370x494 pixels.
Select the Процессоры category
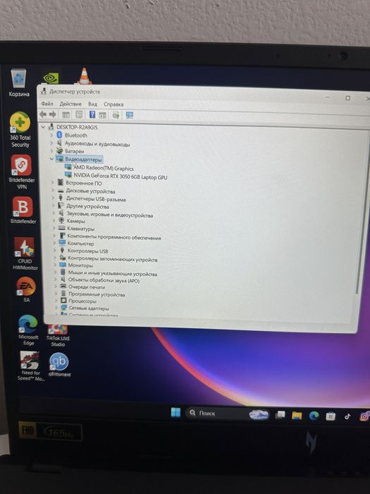[82, 301]
